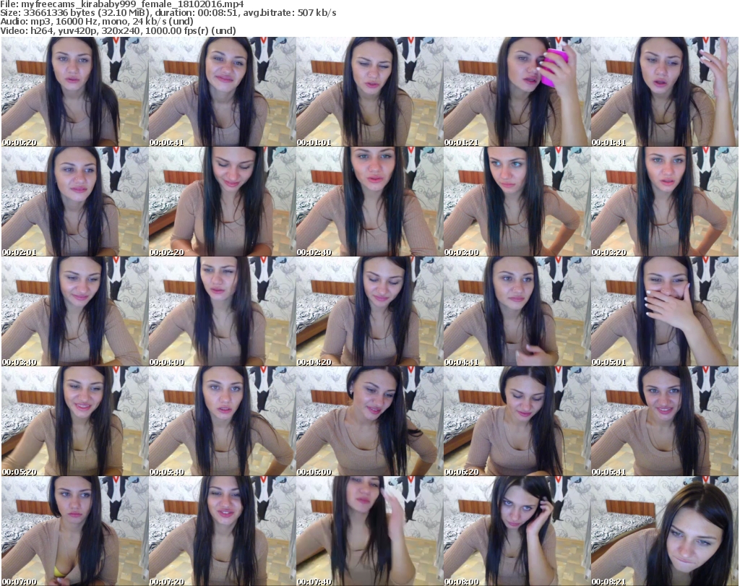
Task: Click the Video h264 info line
Action: pos(118,30)
